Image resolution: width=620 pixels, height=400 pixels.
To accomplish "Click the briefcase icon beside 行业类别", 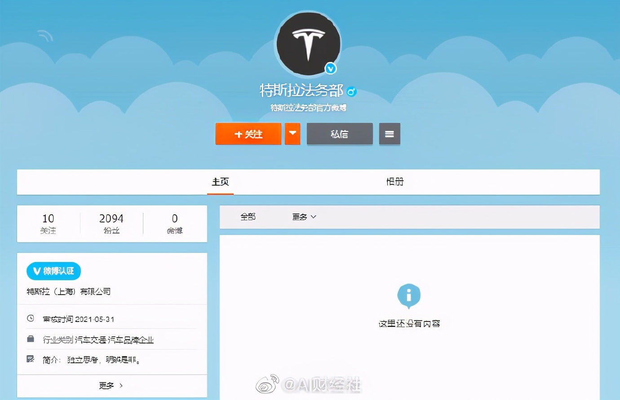I will click(31, 339).
